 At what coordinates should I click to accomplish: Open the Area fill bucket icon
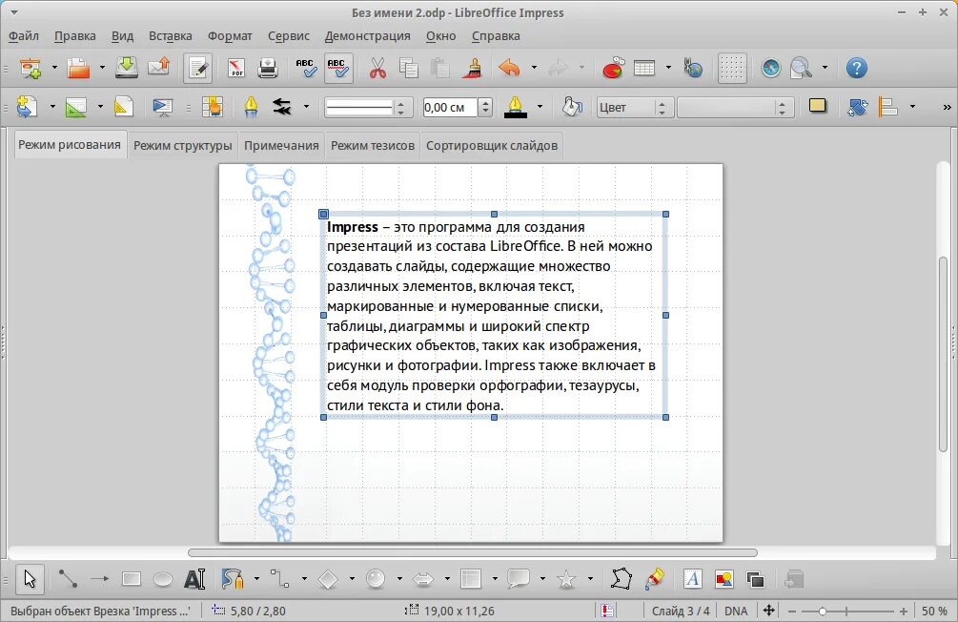(x=572, y=107)
